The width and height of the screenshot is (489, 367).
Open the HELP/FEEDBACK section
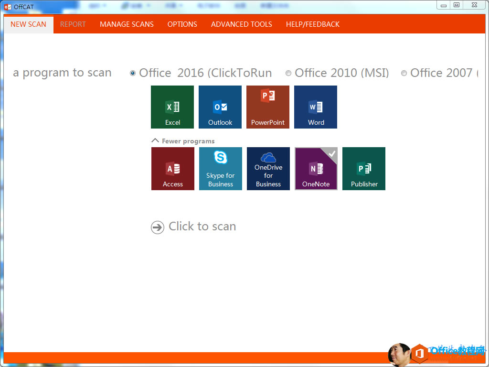coord(312,24)
